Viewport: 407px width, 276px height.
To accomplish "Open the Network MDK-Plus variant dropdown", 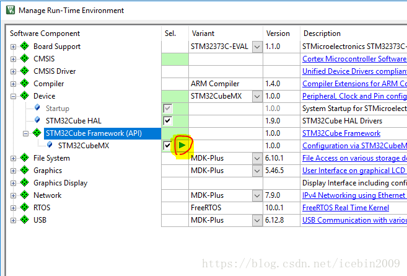I will pyautogui.click(x=257, y=195).
